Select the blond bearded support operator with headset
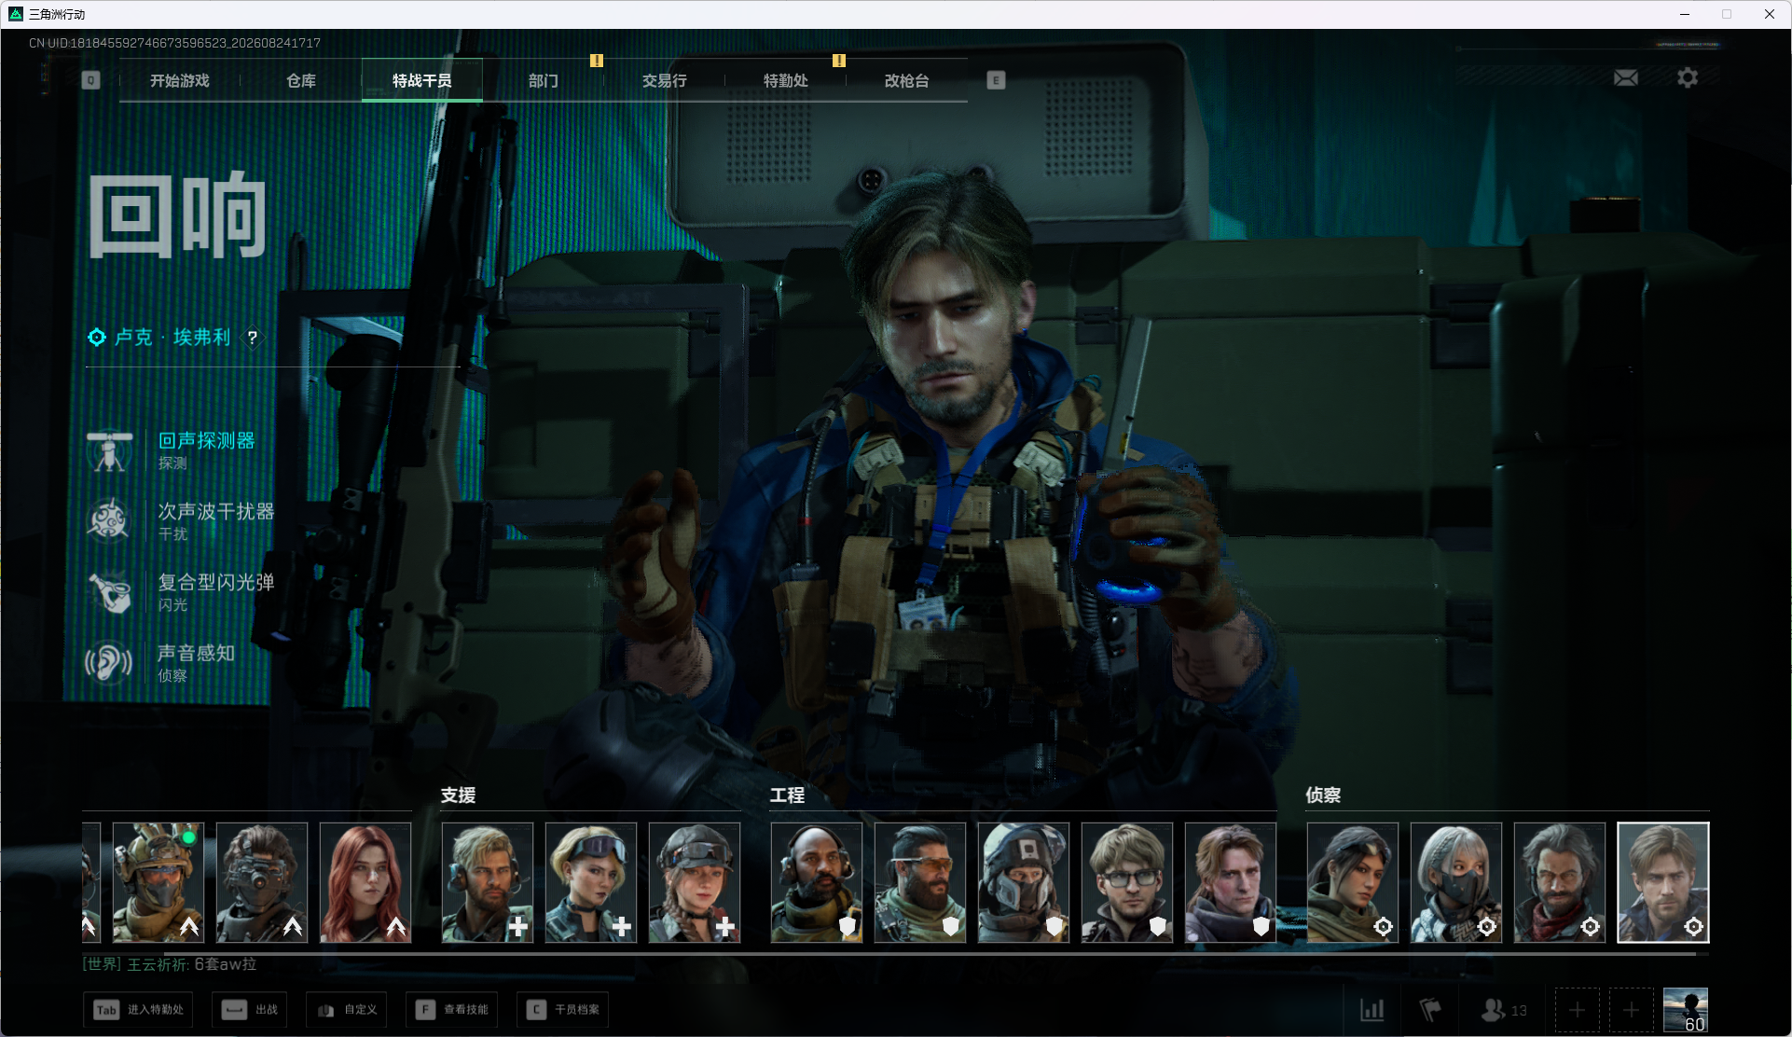Viewport: 1792px width, 1037px height. tap(488, 882)
